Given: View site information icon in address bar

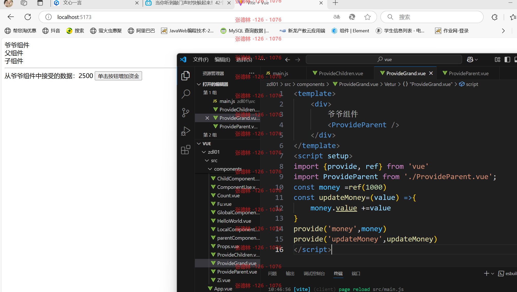Looking at the screenshot, I should pos(48,17).
